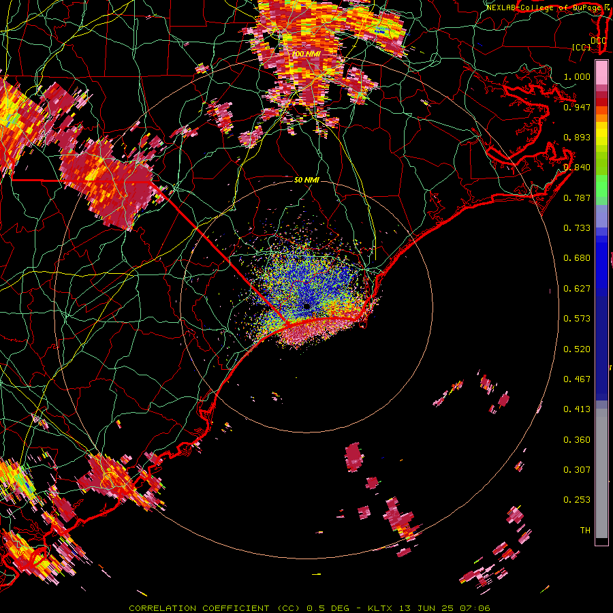
Task: Select the 0.680 legend value
Action: tap(577, 258)
